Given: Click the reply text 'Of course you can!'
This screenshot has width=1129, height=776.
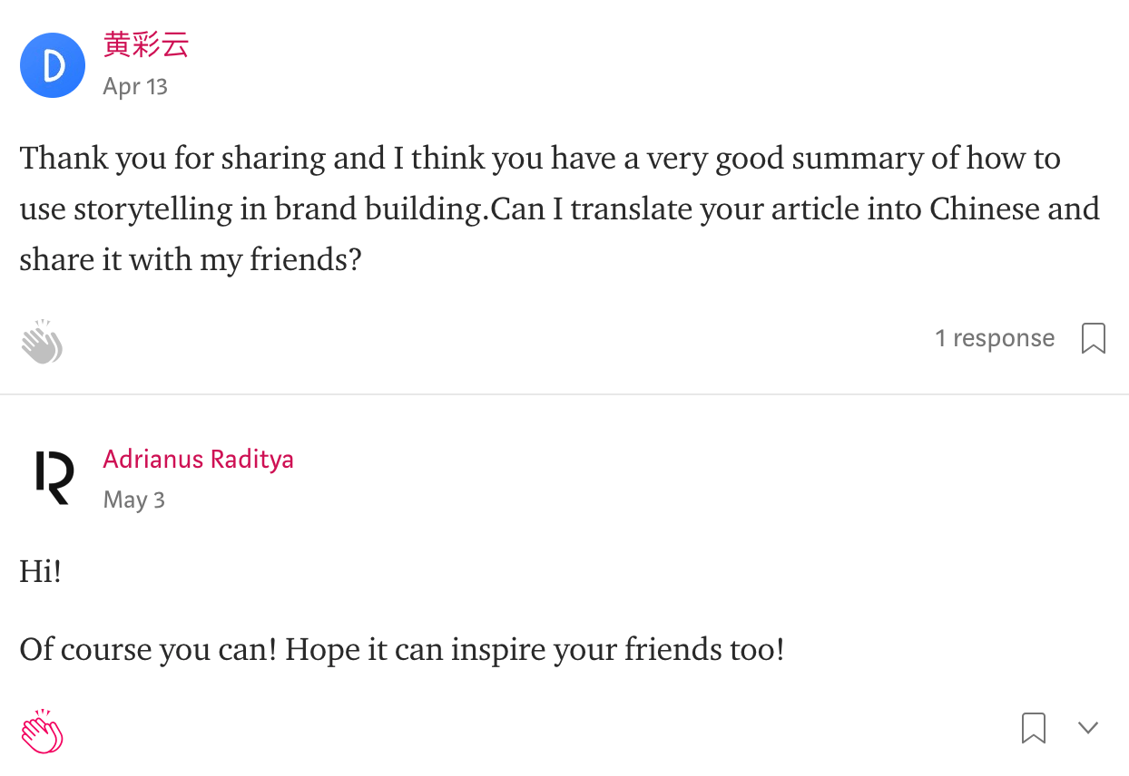Looking at the screenshot, I should [x=401, y=649].
